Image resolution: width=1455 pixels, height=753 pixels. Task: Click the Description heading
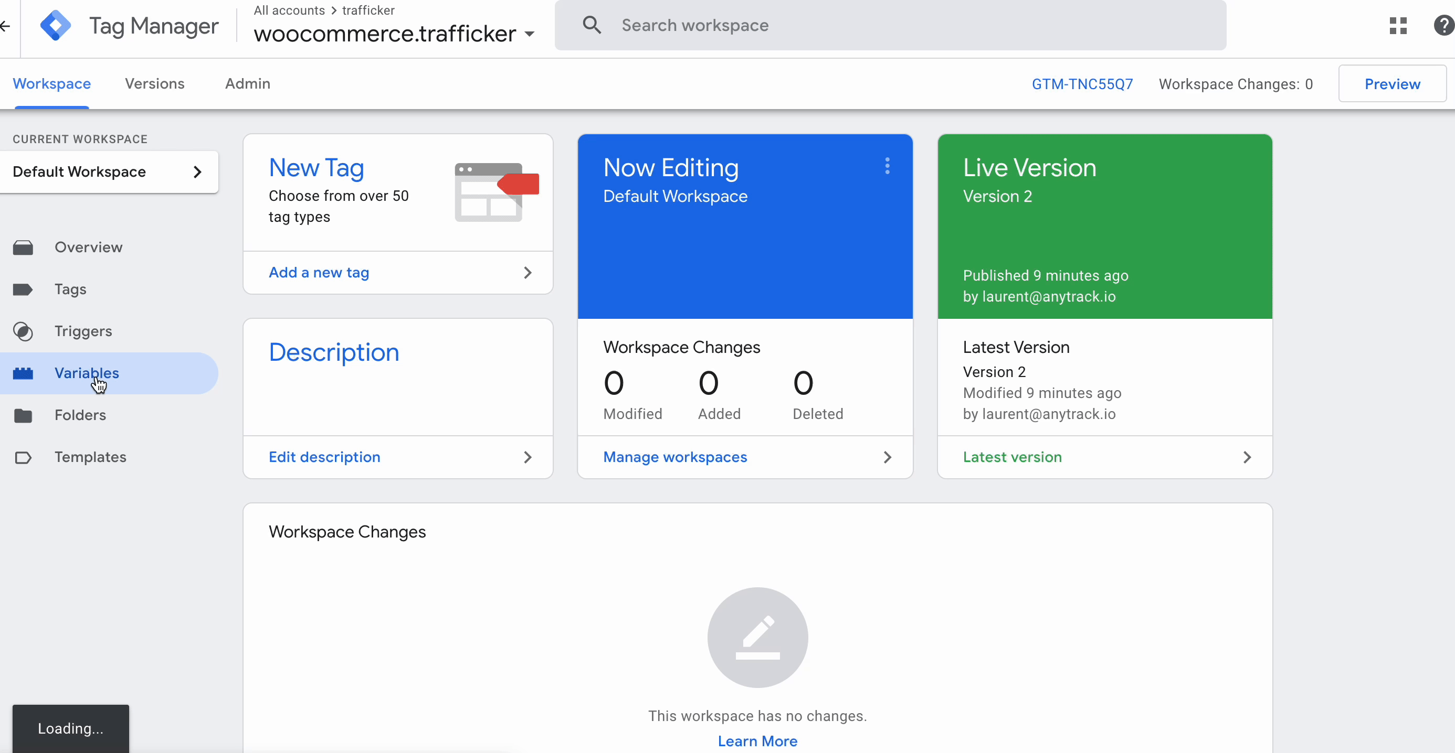click(334, 352)
